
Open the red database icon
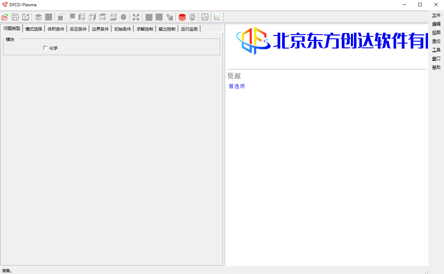click(182, 17)
